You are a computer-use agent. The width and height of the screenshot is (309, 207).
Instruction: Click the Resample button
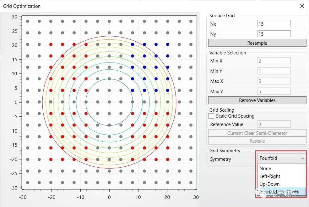(x=257, y=43)
